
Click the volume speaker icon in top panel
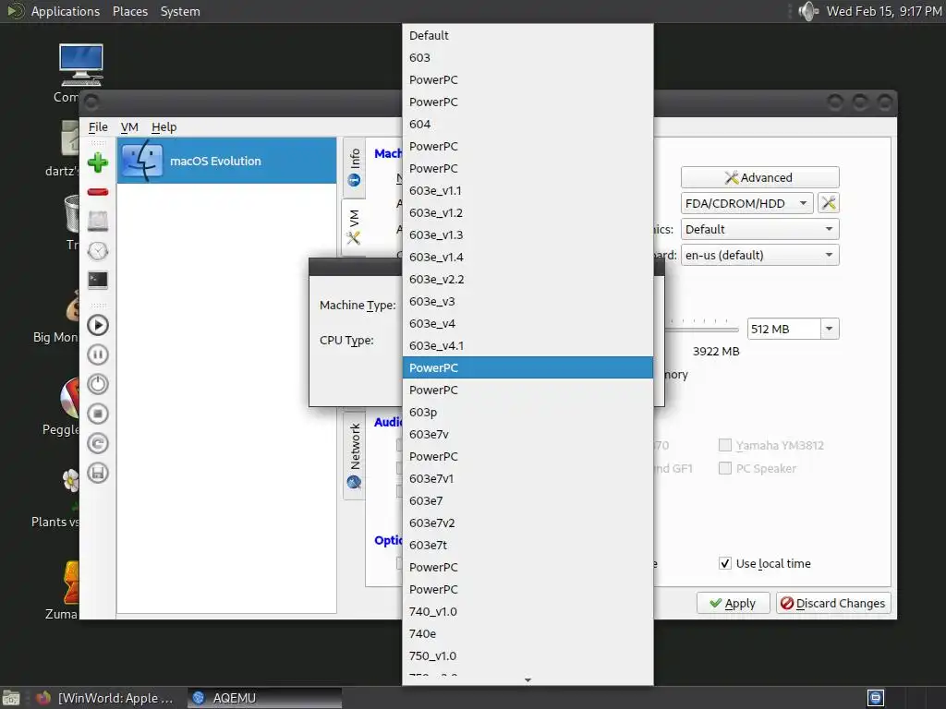[807, 11]
